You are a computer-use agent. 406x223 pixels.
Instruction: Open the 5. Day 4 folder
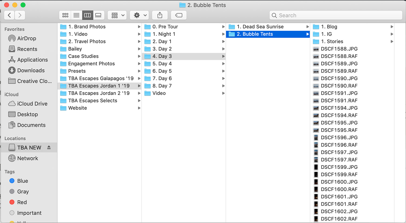162,64
